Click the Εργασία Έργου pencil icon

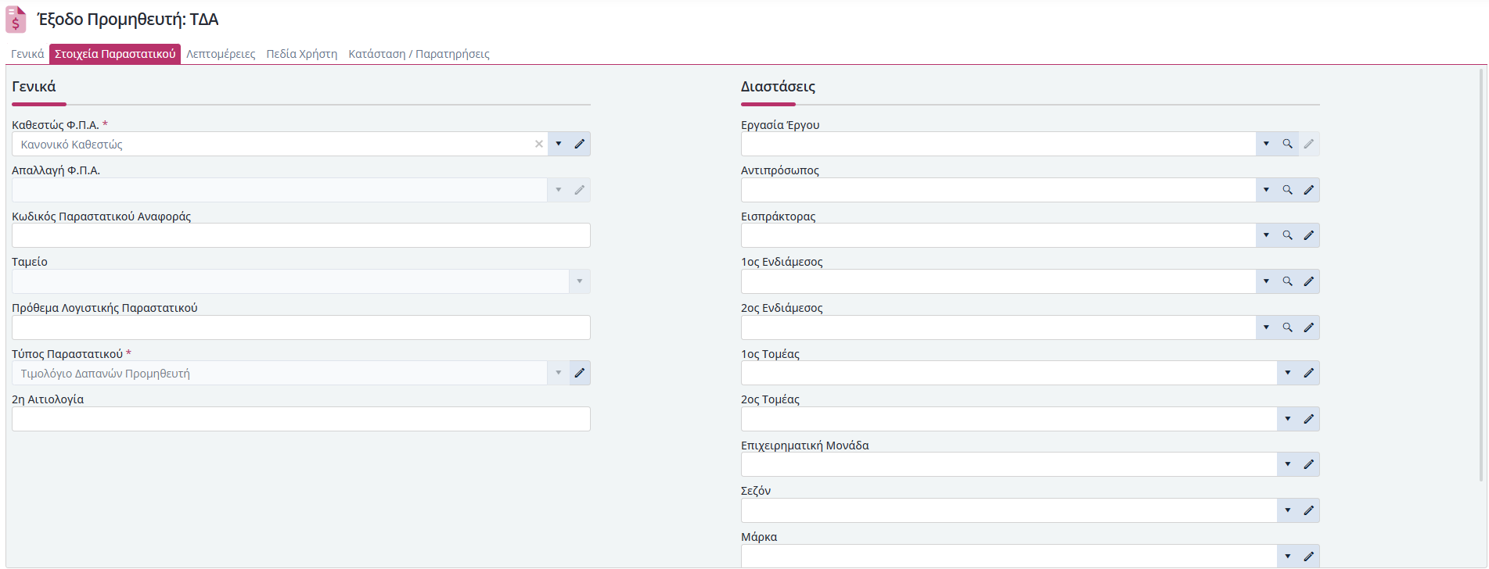point(1309,144)
